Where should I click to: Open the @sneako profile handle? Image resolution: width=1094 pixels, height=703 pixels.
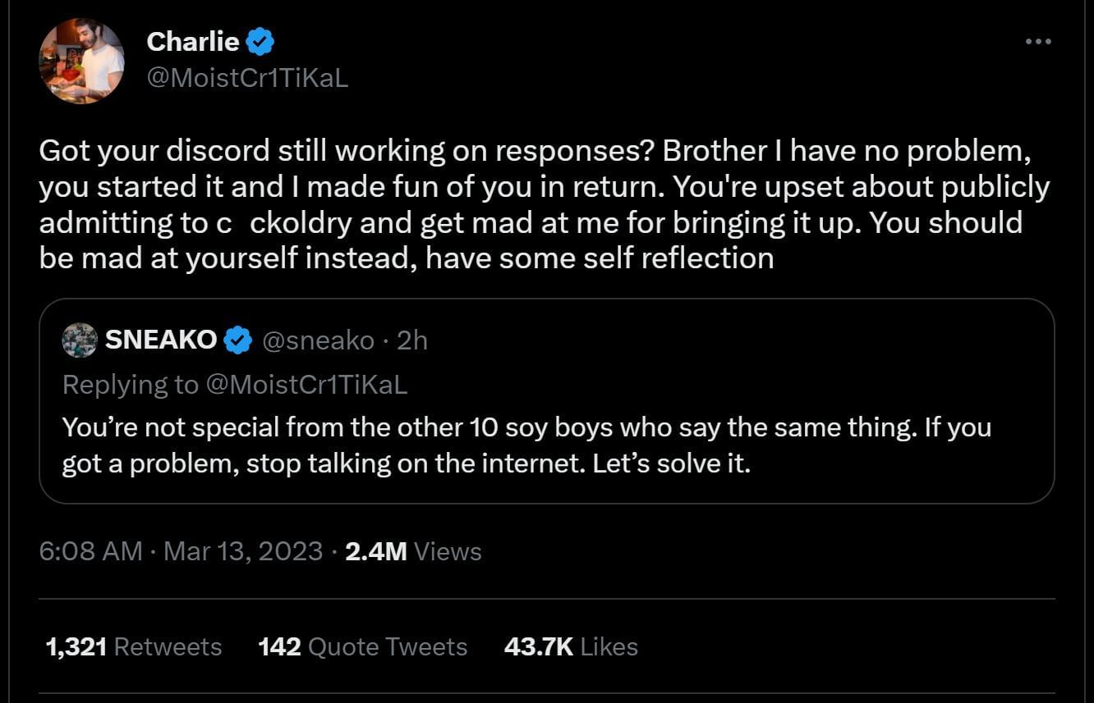click(x=319, y=340)
